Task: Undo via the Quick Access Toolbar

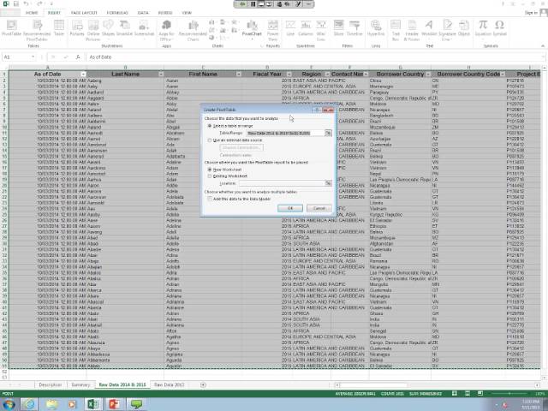Action: [x=27, y=3]
